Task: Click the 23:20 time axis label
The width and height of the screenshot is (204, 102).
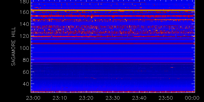Action: [x=86, y=98]
